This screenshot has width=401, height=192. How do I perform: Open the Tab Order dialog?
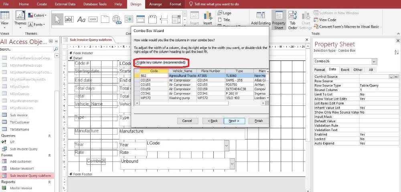(293, 20)
